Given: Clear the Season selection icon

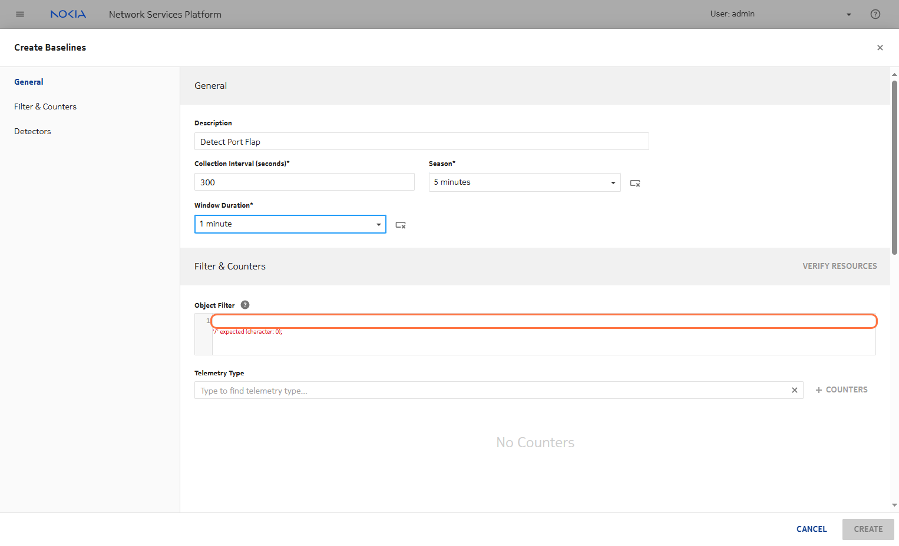Looking at the screenshot, I should click(634, 183).
